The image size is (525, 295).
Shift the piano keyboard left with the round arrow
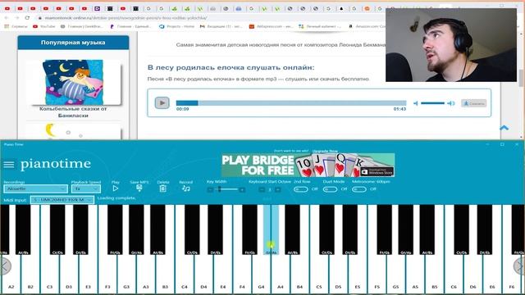click(5, 265)
